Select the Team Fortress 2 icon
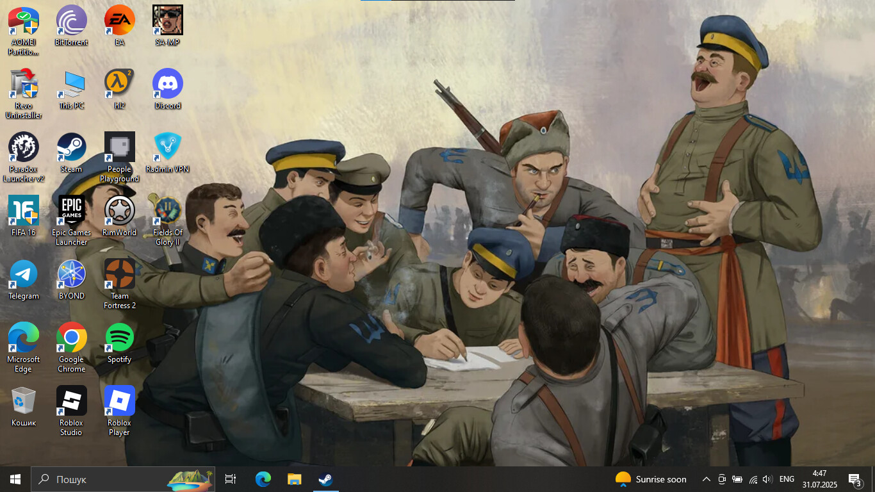 click(119, 284)
